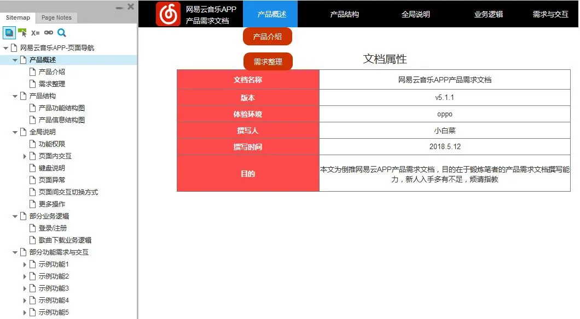
Task: Click the get links chain icon
Action: coord(49,32)
